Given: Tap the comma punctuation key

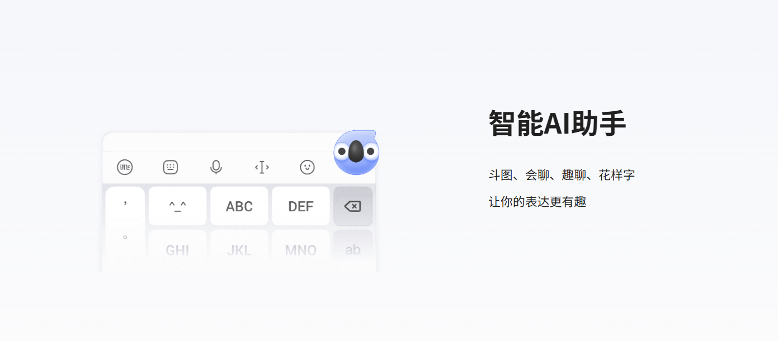Looking at the screenshot, I should 125,203.
